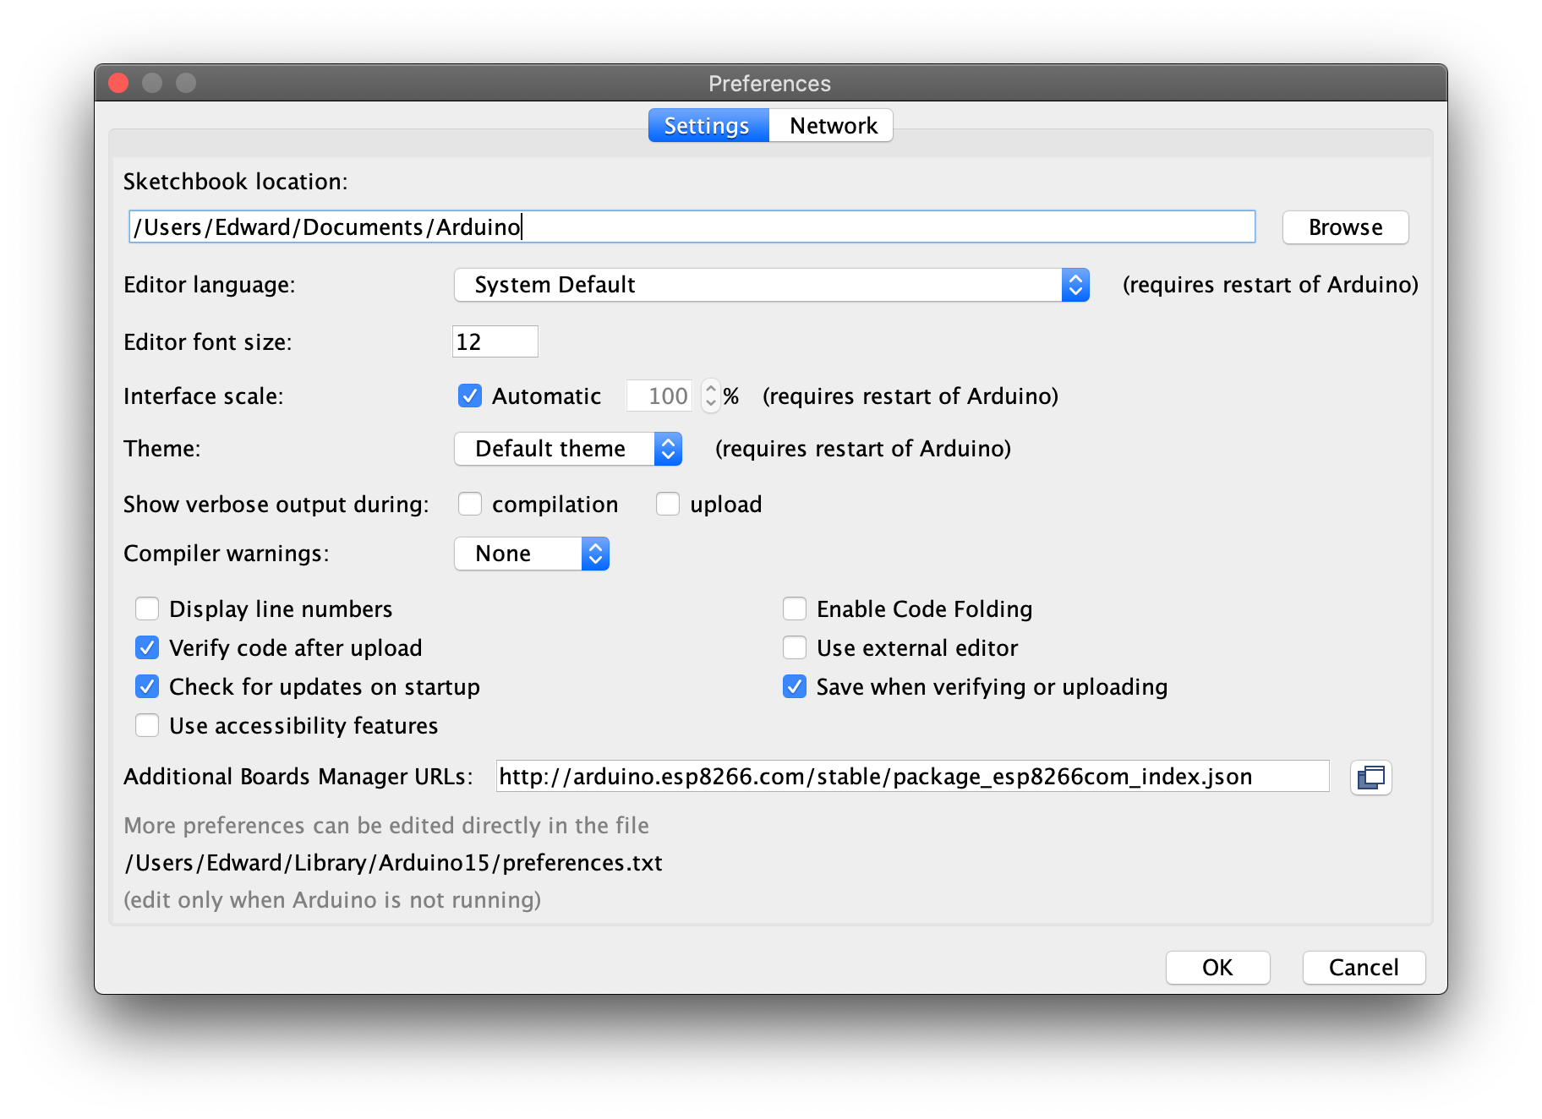Viewport: 1542px width, 1119px height.
Task: Toggle the Automatic interface scale checkbox
Action: click(470, 396)
